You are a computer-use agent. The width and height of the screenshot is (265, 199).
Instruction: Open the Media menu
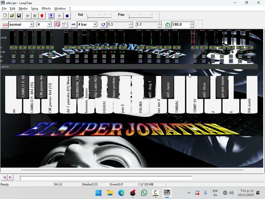[x=23, y=8]
